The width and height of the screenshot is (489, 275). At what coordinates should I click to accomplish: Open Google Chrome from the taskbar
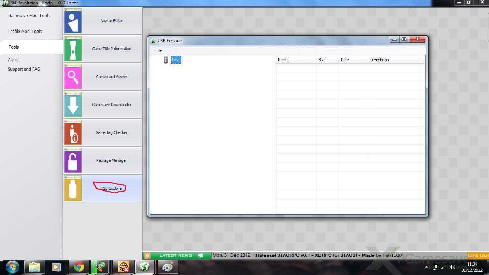[79, 267]
